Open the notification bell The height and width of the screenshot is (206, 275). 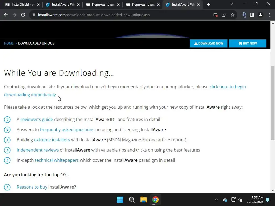coord(268,200)
